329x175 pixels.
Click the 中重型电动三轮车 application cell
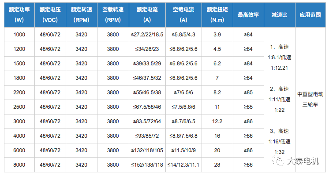(310, 100)
